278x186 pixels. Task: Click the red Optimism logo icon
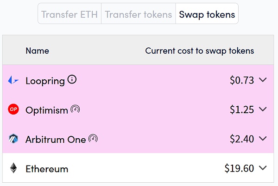(x=13, y=109)
